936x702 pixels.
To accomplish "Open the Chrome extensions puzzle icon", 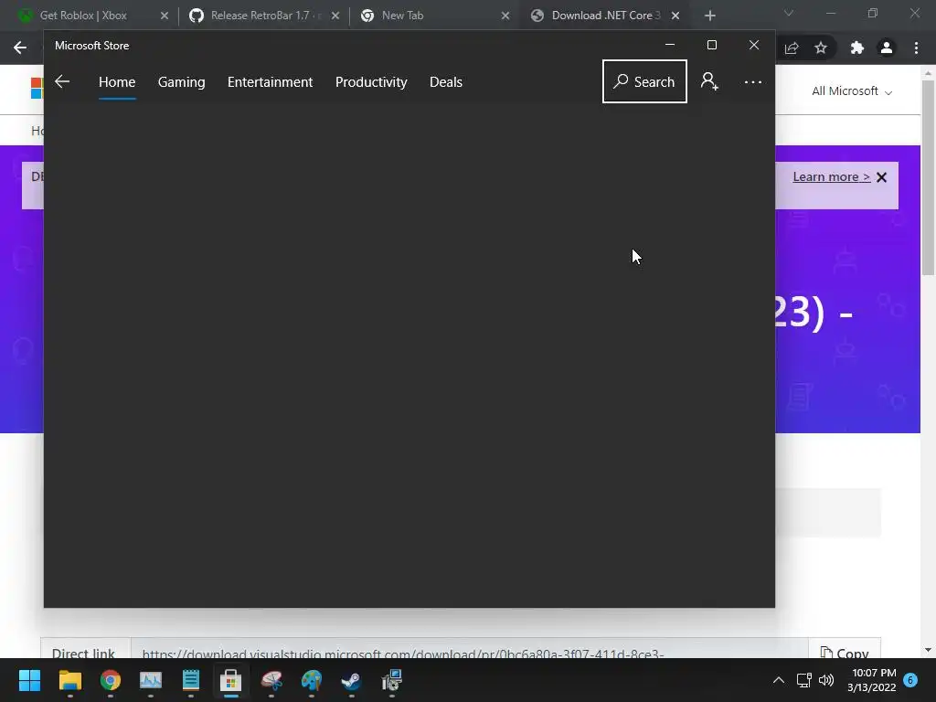I will 857,48.
